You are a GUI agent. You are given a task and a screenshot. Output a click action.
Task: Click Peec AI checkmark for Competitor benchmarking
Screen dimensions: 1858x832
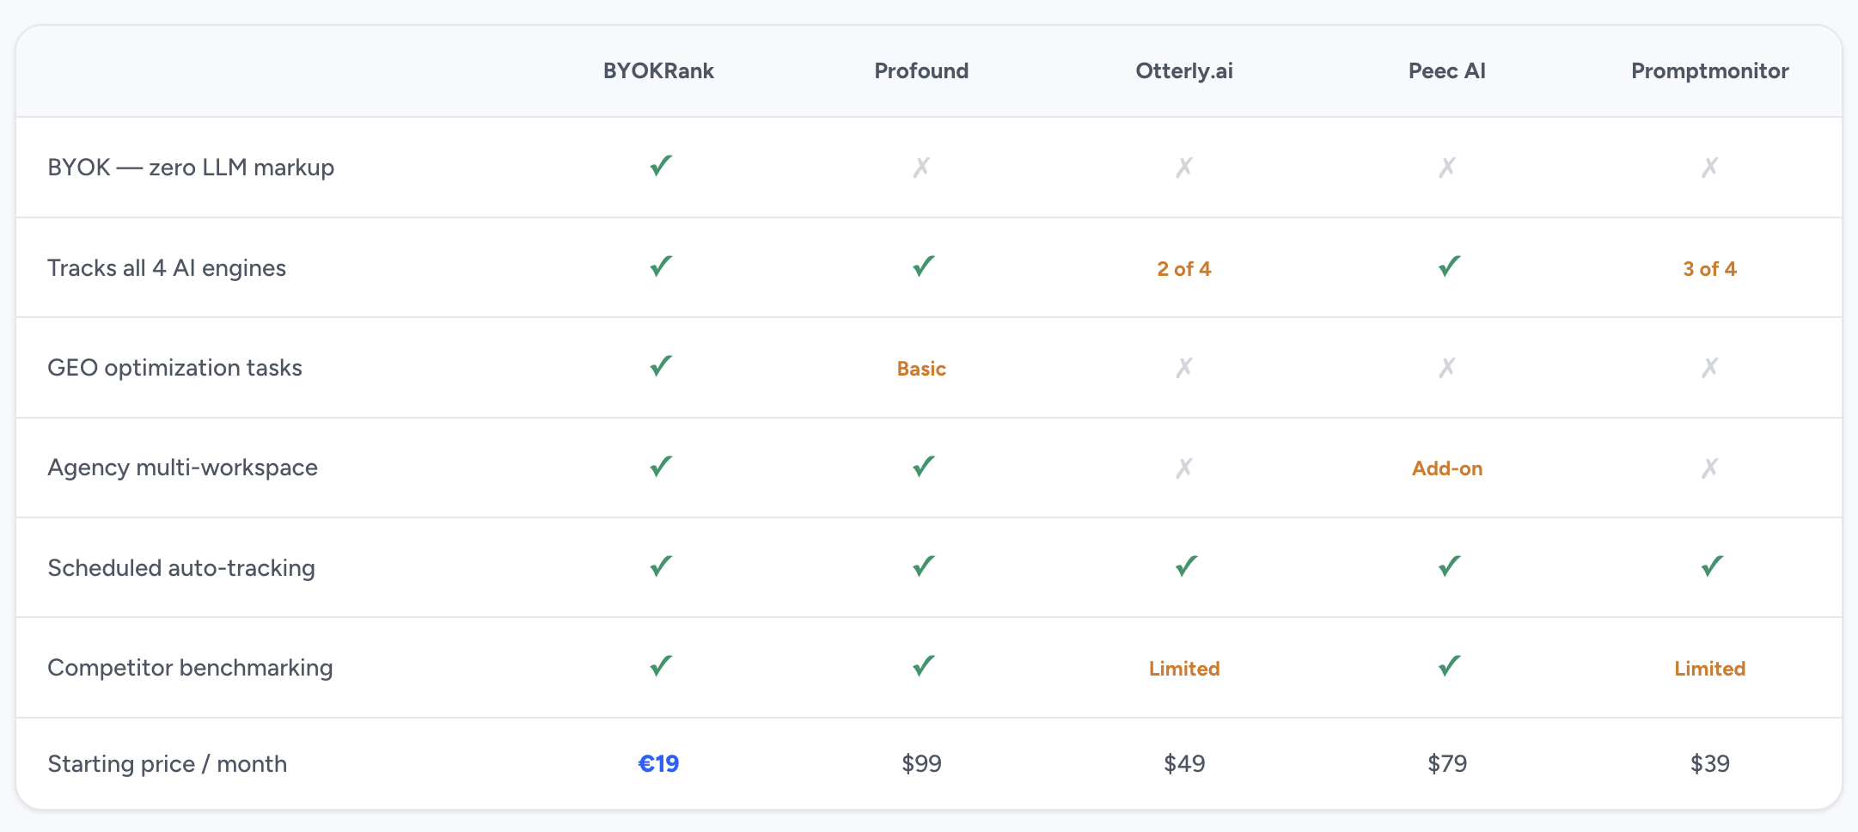(x=1448, y=666)
